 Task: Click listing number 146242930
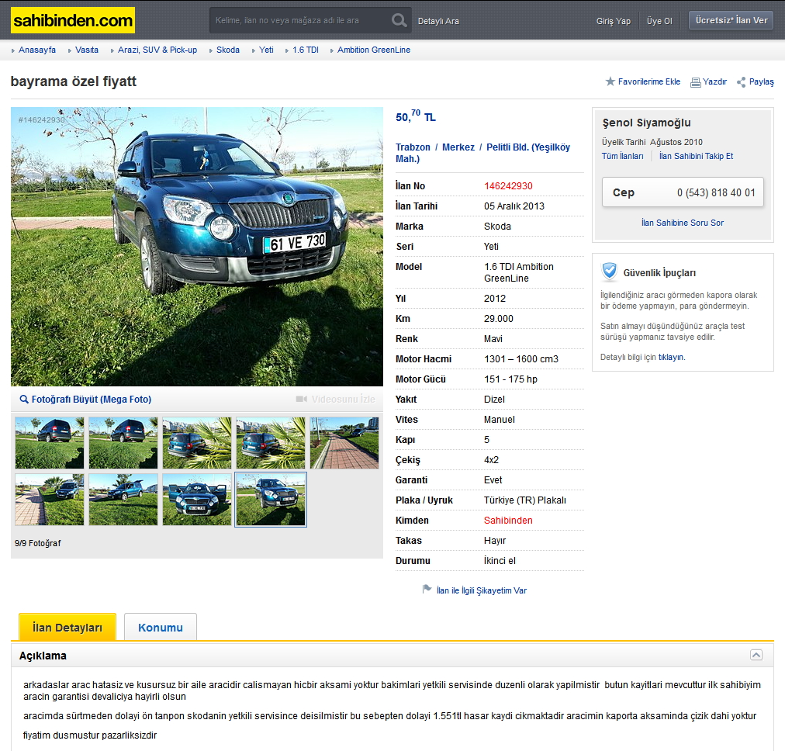pos(508,186)
